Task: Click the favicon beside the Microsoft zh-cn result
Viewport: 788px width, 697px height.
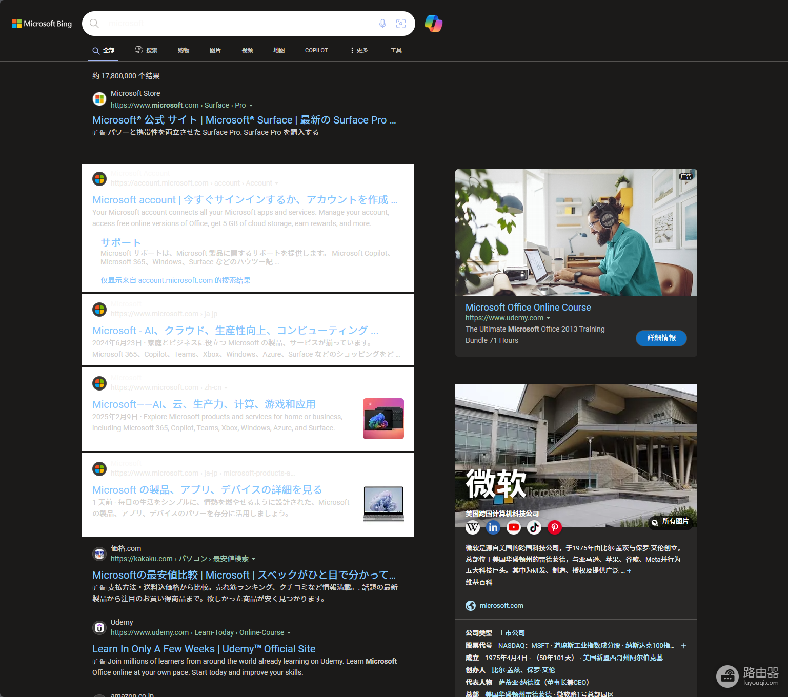Action: coord(99,383)
